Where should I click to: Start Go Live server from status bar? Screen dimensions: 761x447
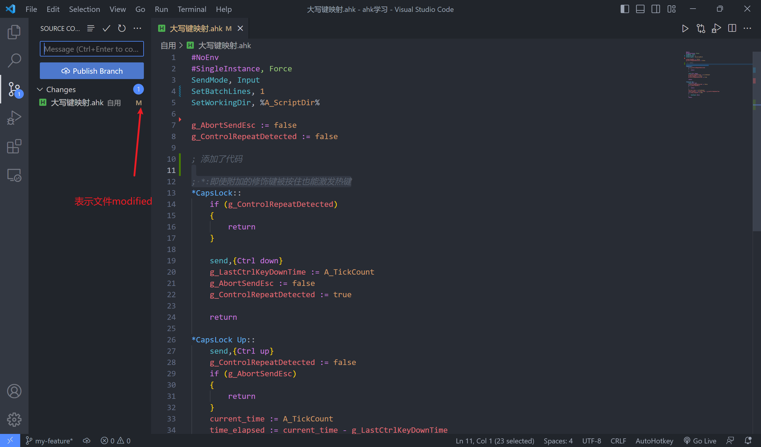pos(700,440)
